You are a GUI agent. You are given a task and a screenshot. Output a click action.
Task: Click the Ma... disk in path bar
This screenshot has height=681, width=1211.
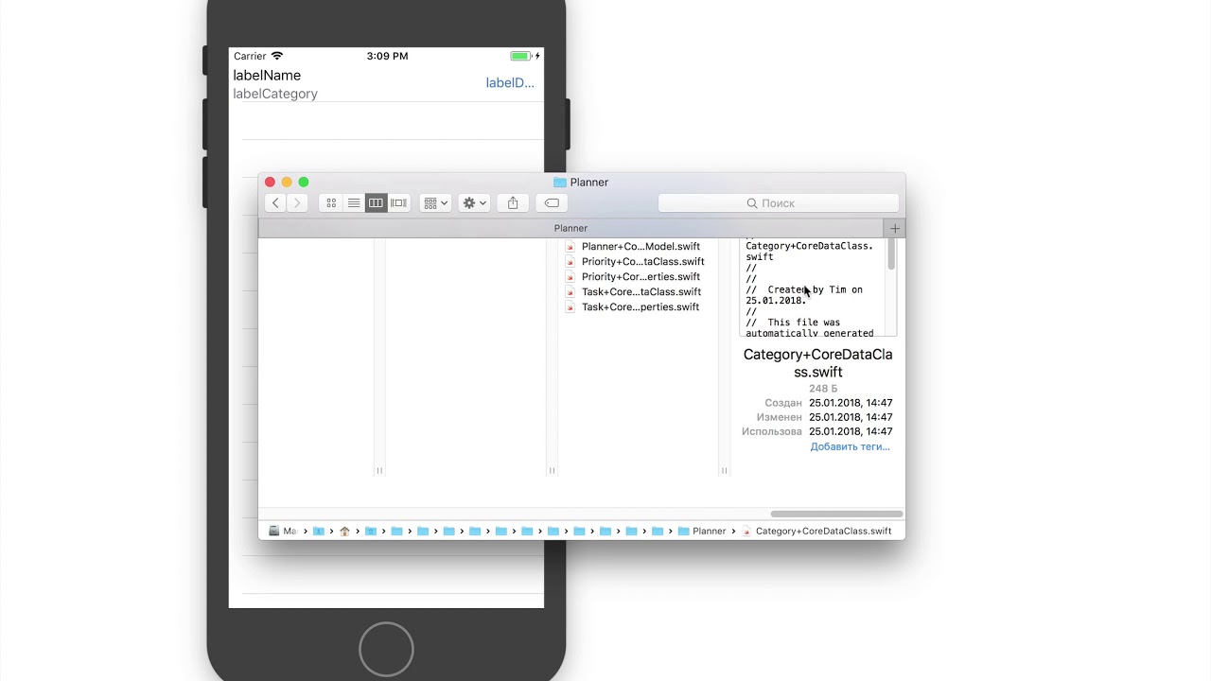click(283, 531)
